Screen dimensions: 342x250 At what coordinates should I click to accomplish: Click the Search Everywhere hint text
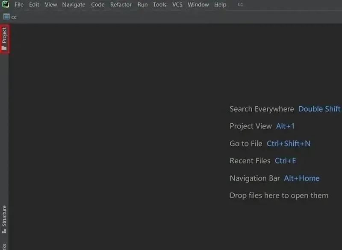click(262, 109)
